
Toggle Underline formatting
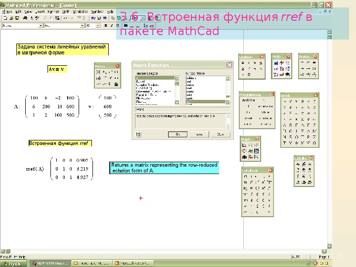(x=118, y=26)
